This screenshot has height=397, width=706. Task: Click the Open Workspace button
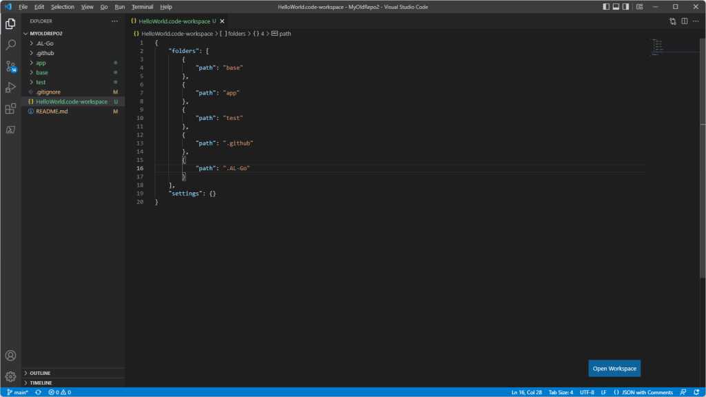pos(614,369)
